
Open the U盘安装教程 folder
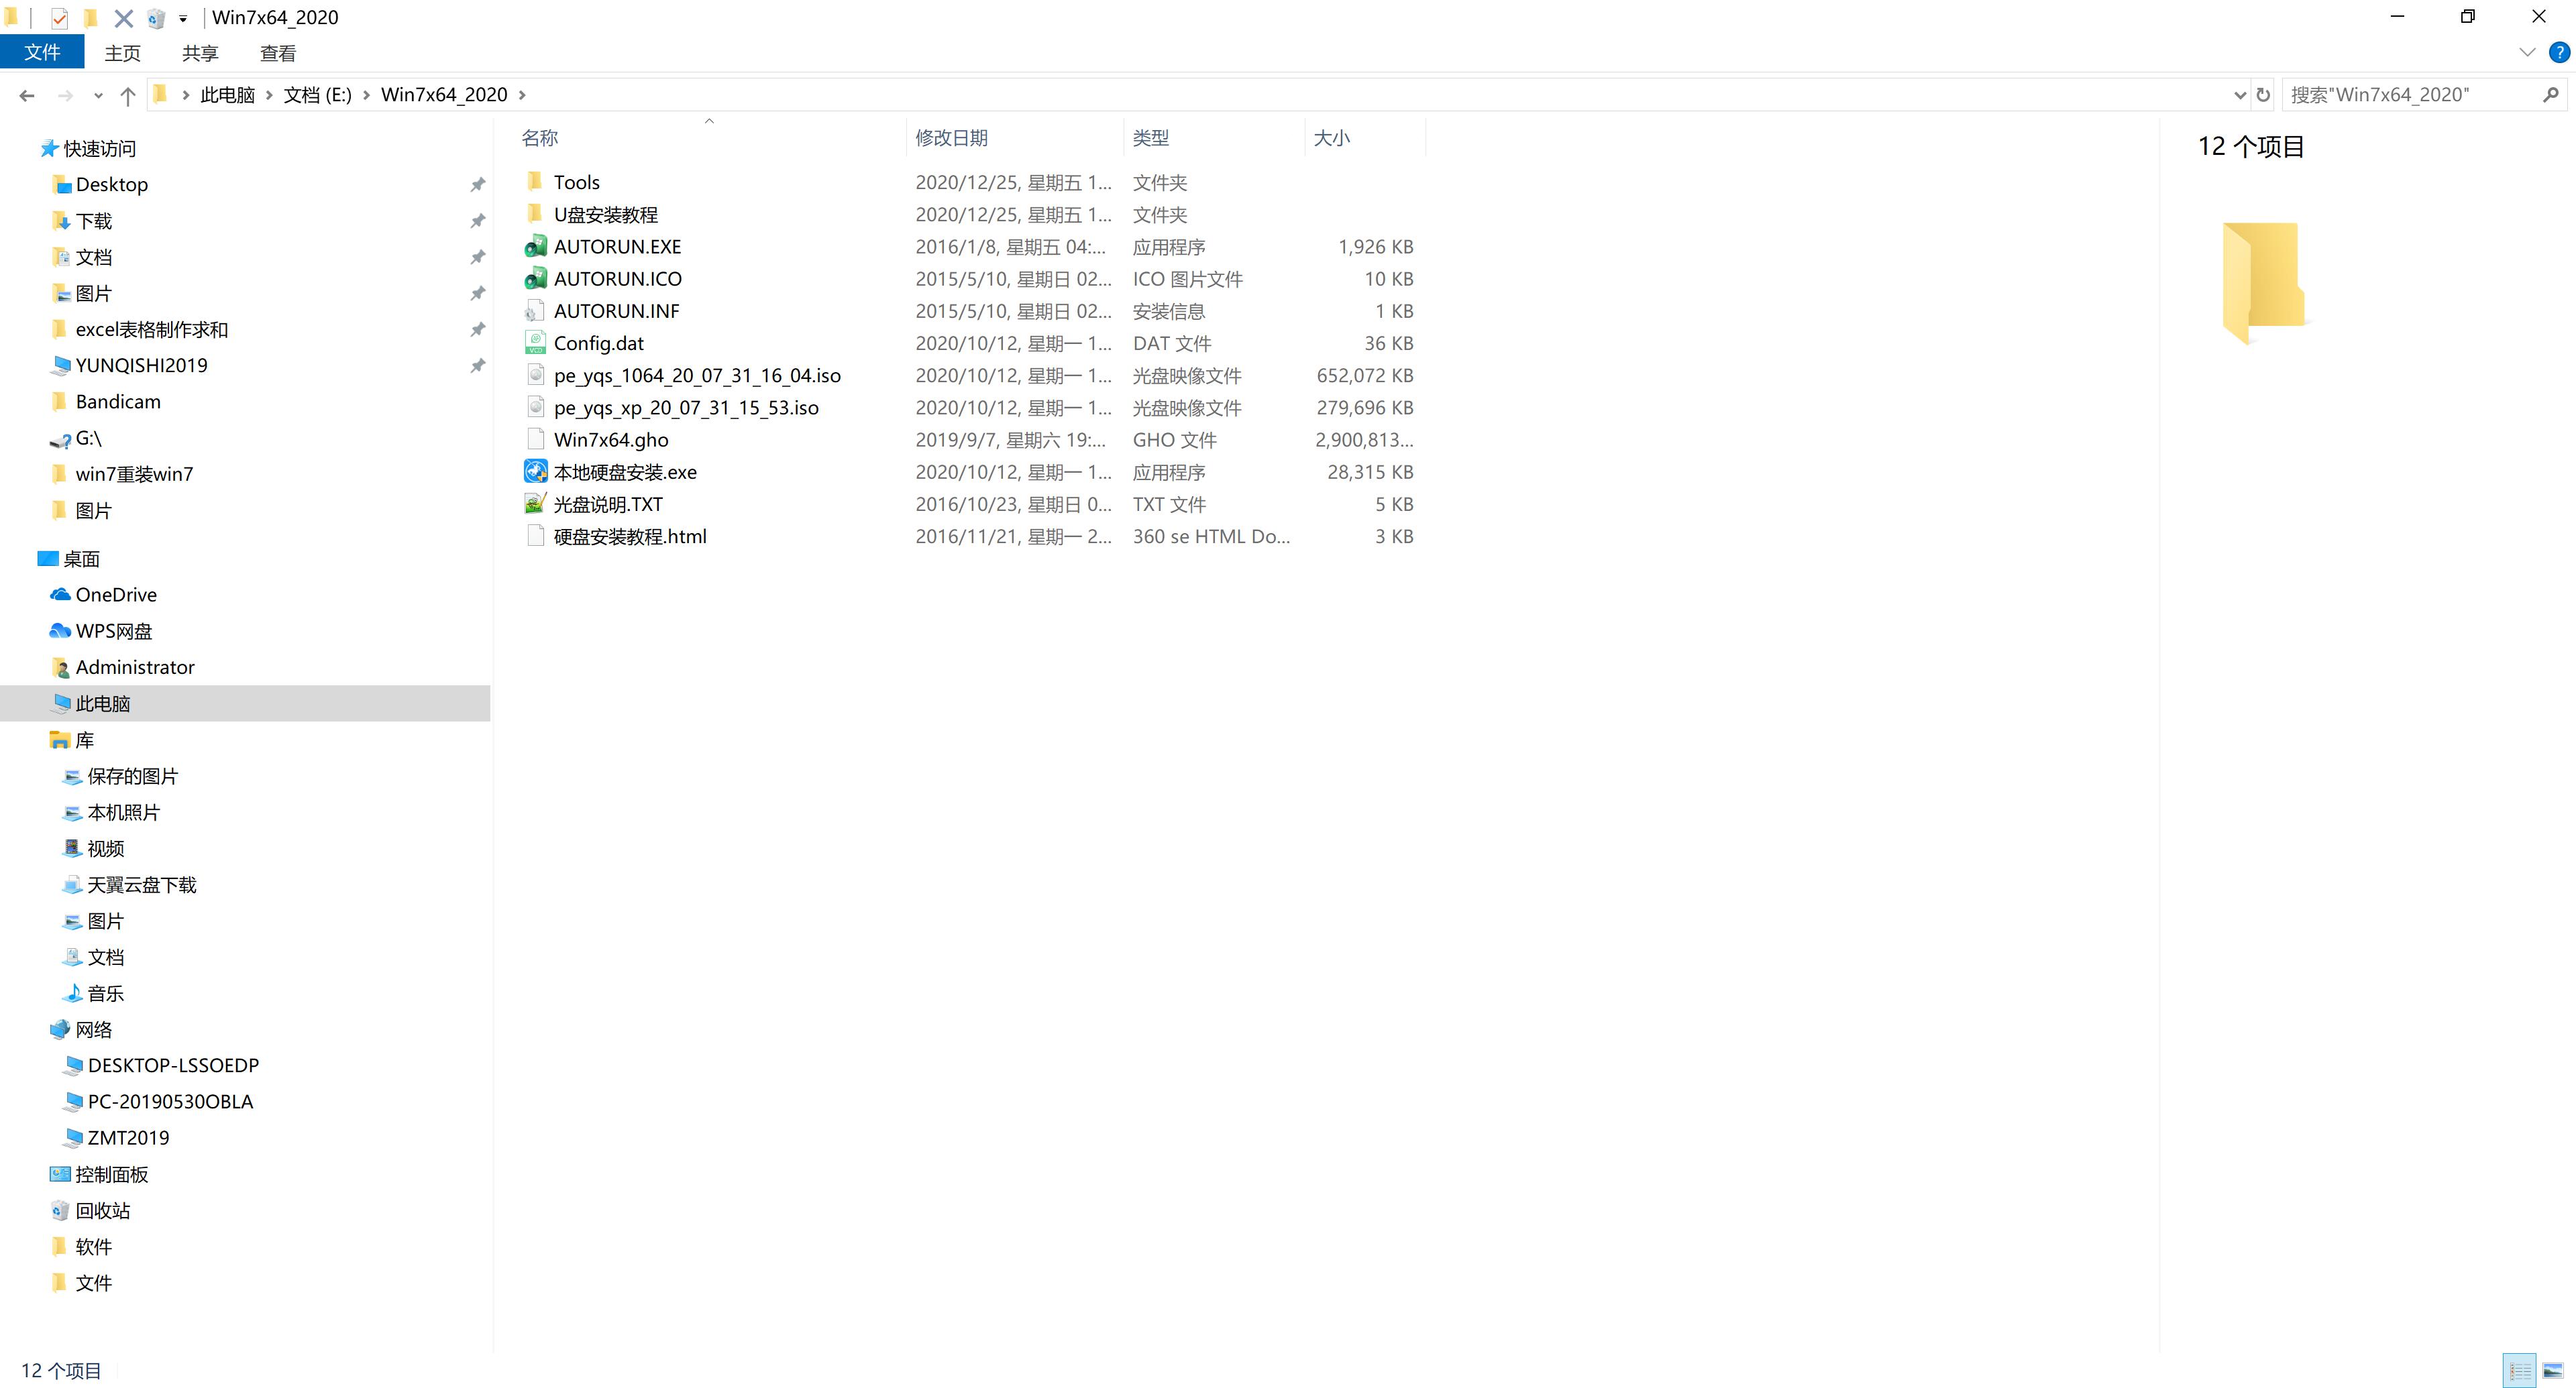coord(607,214)
